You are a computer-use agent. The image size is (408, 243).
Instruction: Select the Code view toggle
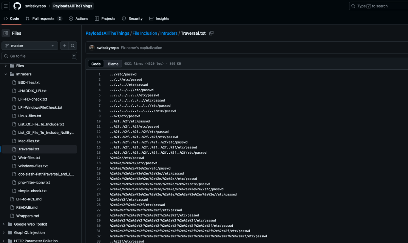96,64
